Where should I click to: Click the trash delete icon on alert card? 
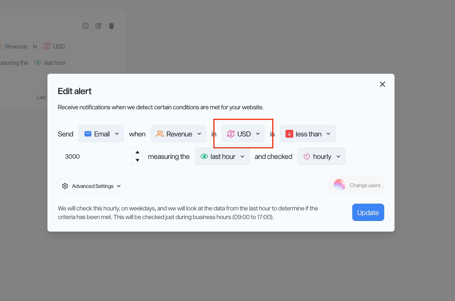coord(111,26)
